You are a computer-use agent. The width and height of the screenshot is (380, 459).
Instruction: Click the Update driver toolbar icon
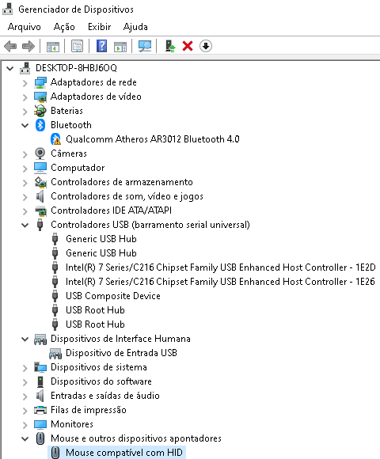[x=169, y=46]
